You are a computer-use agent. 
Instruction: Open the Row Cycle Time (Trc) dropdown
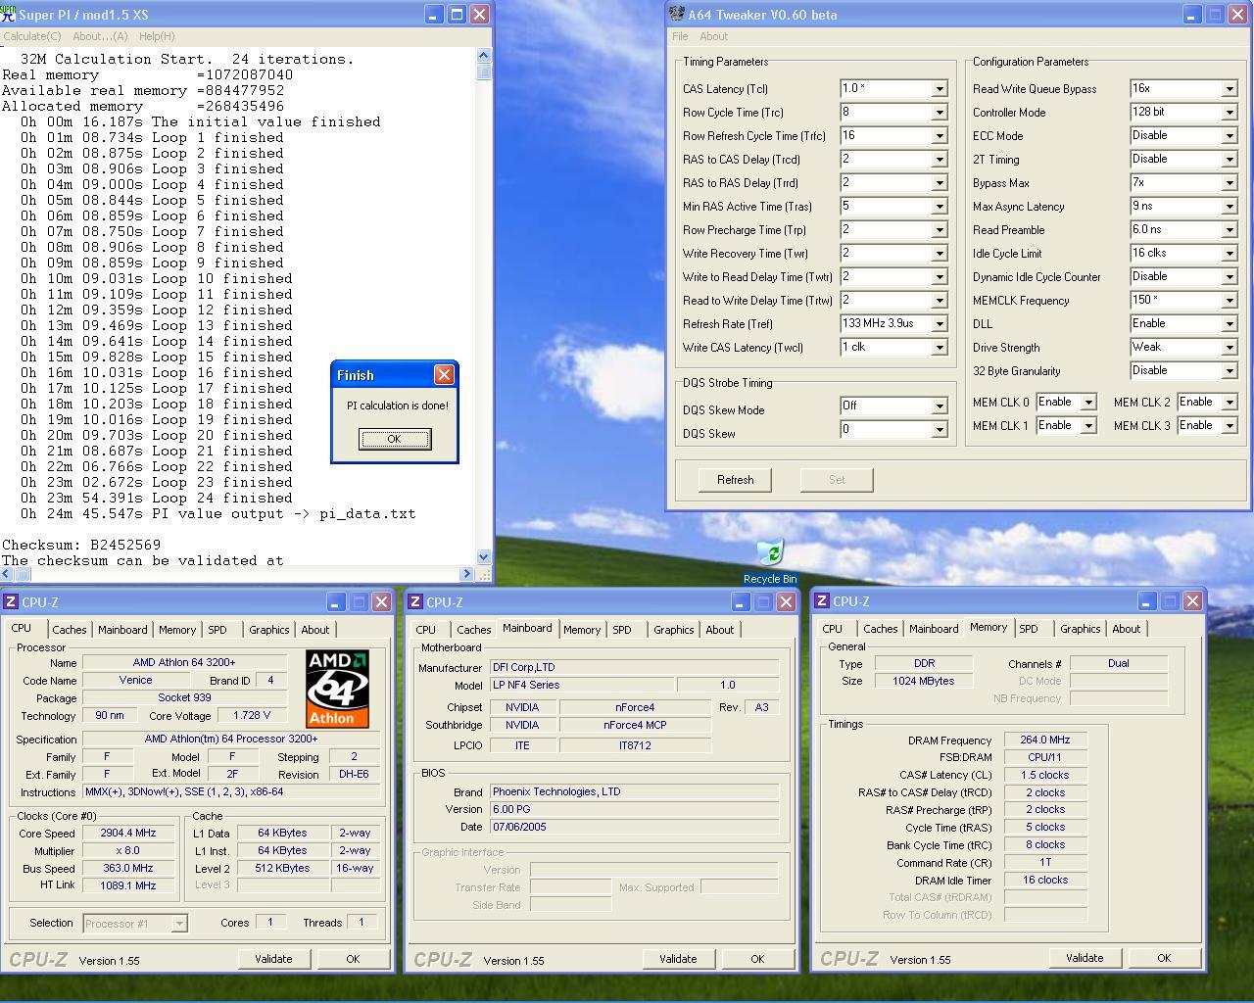click(940, 112)
